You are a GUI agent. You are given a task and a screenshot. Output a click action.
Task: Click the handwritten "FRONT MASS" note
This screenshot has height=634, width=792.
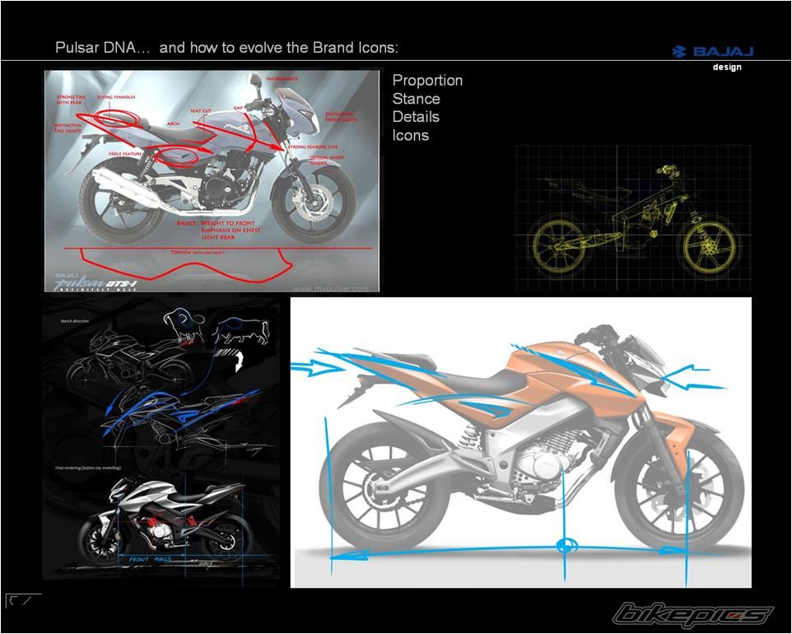tap(150, 559)
